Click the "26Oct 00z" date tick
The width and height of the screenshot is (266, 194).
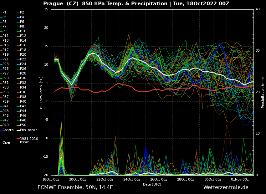[159, 179]
